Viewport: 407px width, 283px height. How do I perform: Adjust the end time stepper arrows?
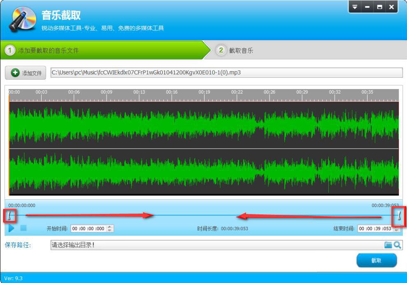(396, 228)
